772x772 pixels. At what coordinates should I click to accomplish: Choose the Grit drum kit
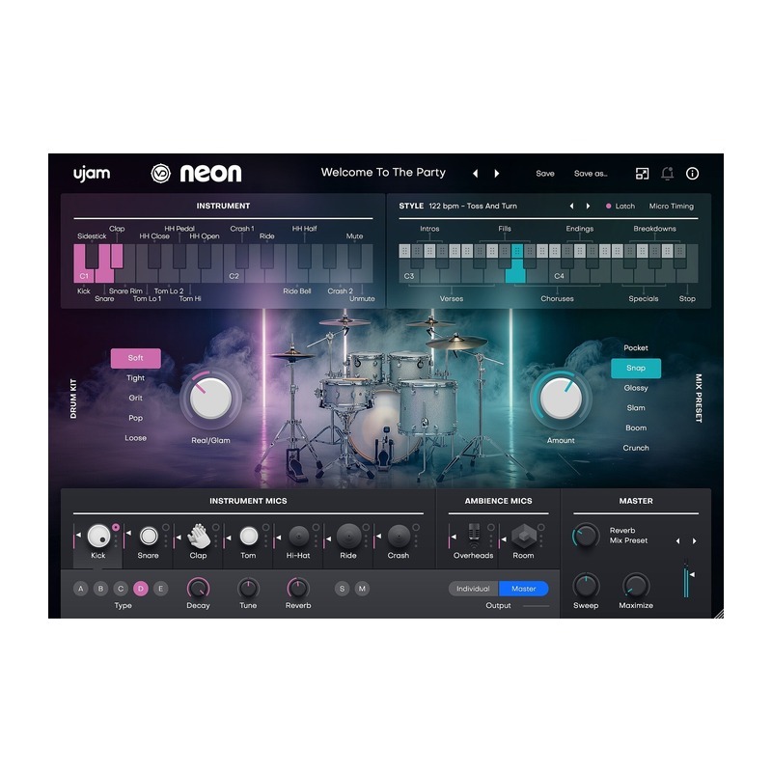tap(136, 398)
